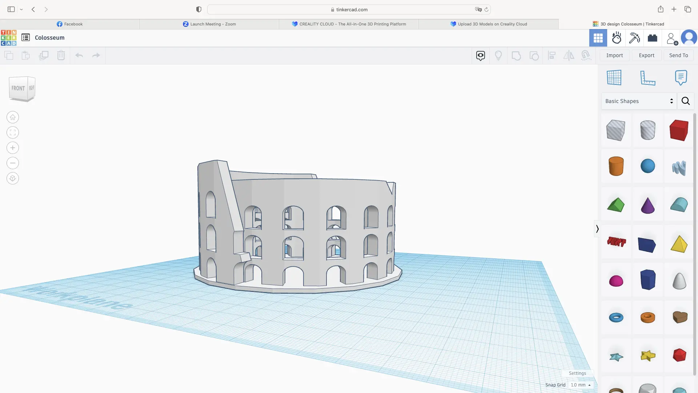Click the Cruise tool icon

click(586, 55)
